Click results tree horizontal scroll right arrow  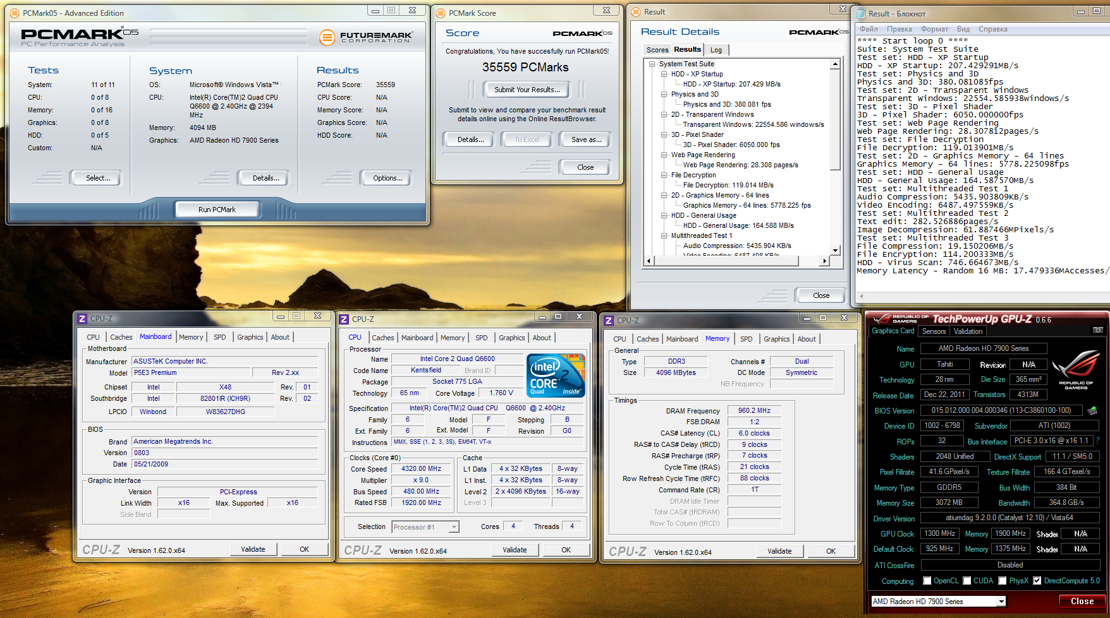tap(824, 261)
